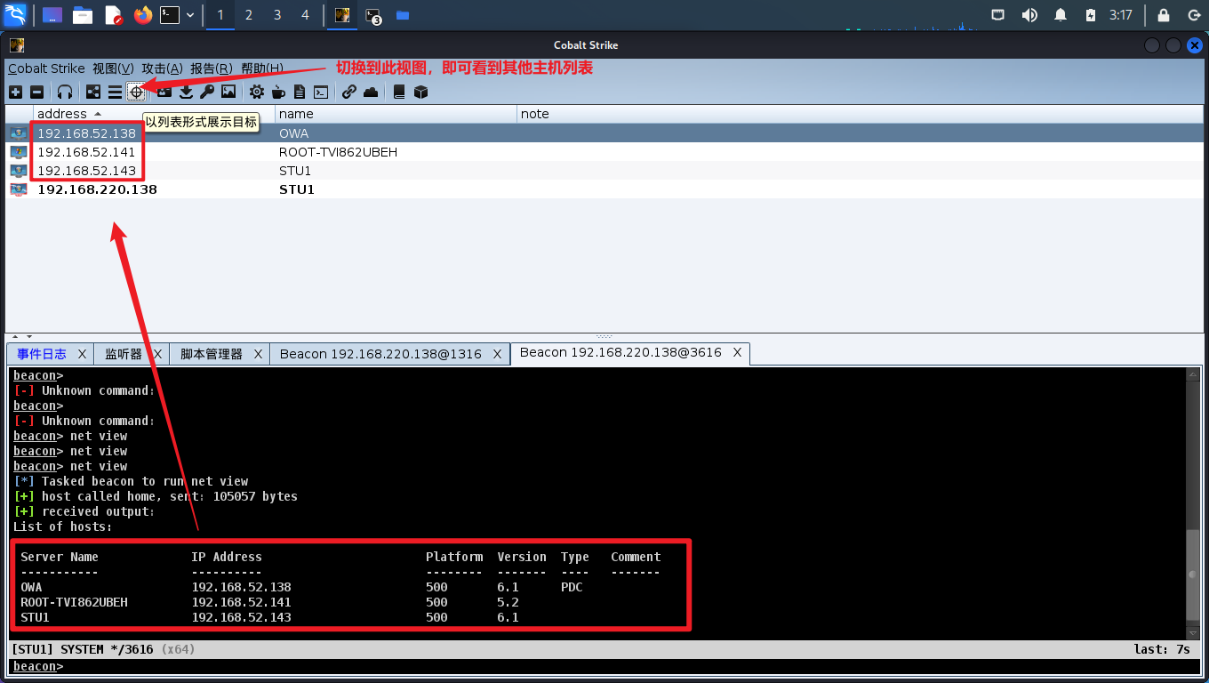The image size is (1209, 683).
Task: Select the target table crosshair icon
Action: click(x=136, y=92)
